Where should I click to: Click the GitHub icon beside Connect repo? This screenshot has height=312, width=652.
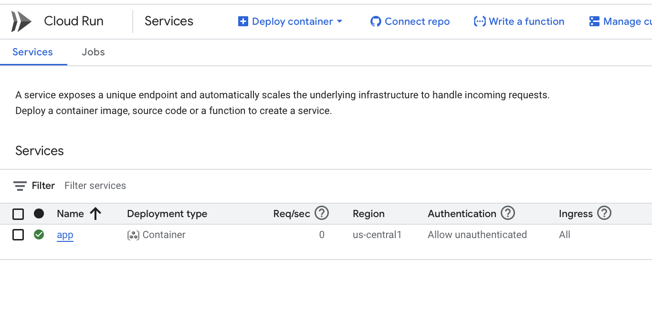[376, 21]
